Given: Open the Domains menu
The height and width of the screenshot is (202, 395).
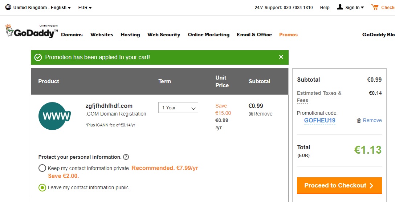Looking at the screenshot, I should point(72,35).
